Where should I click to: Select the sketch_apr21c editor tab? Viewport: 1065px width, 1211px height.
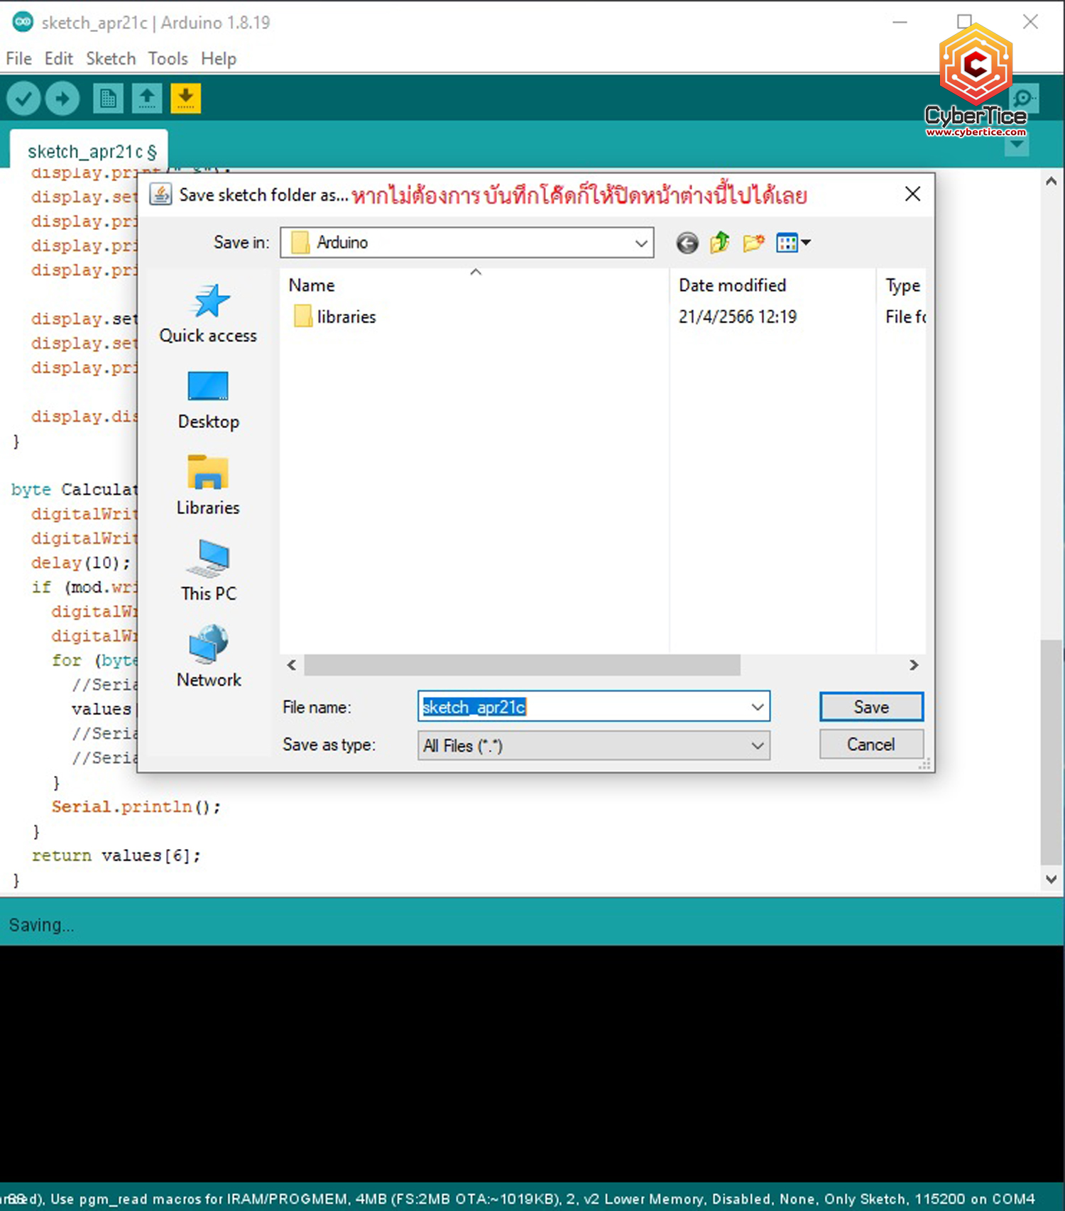coord(89,150)
